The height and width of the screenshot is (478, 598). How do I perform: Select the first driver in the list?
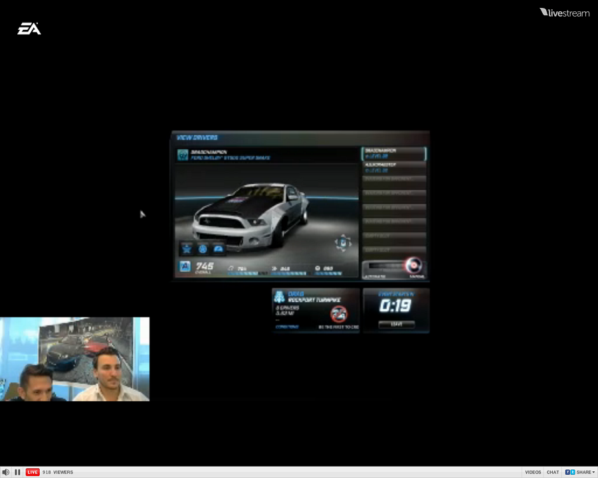tap(394, 153)
